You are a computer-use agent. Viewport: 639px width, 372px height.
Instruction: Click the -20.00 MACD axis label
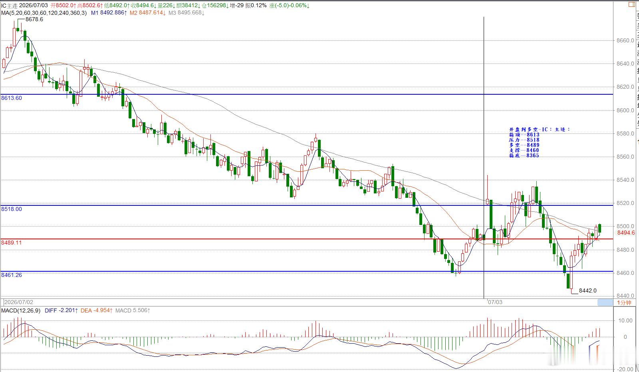pyautogui.click(x=625, y=369)
